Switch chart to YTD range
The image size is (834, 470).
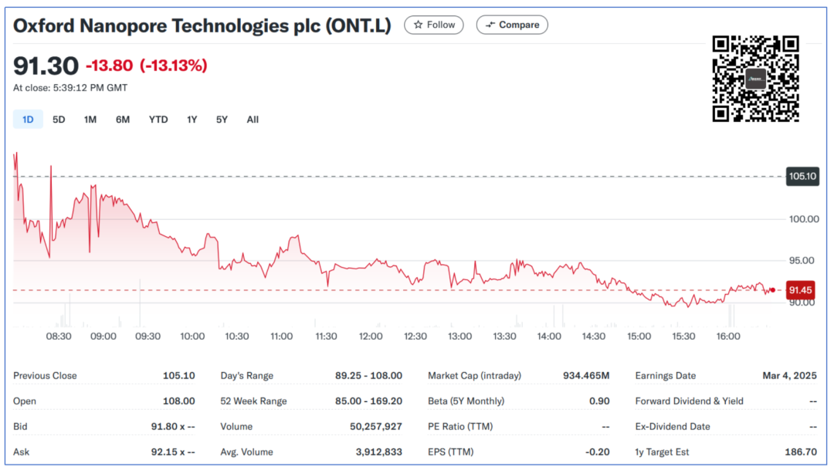point(158,120)
